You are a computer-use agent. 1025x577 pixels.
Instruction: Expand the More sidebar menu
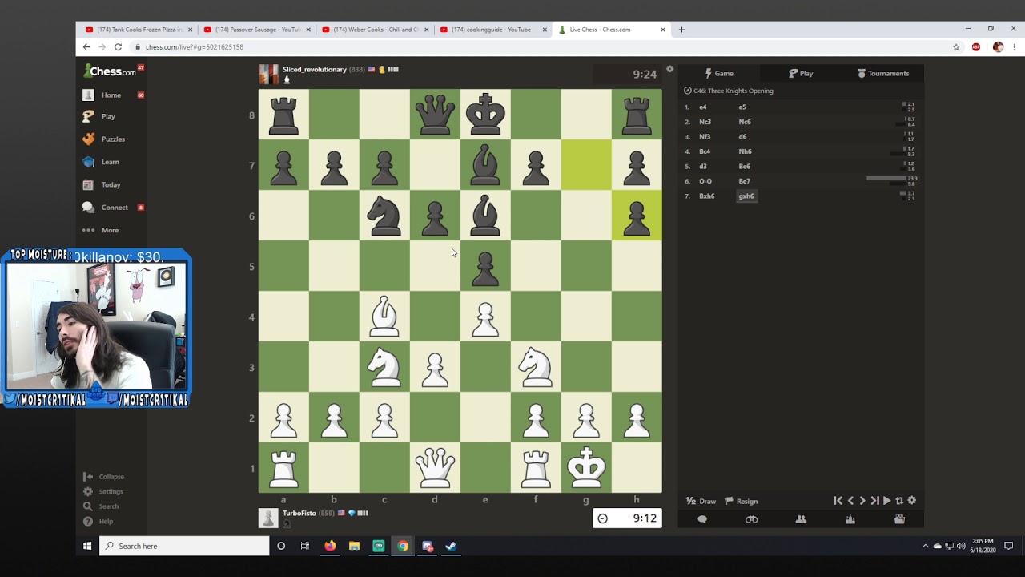(x=110, y=230)
